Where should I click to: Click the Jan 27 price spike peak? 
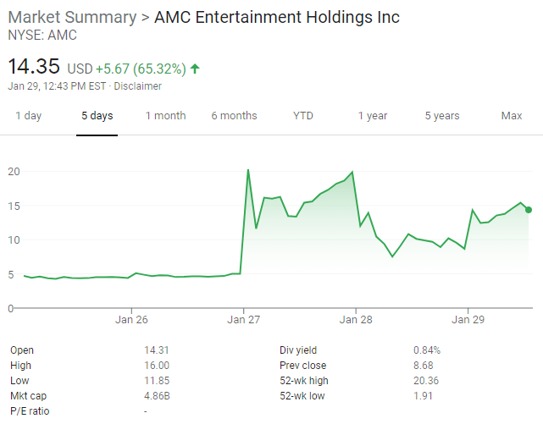(247, 170)
